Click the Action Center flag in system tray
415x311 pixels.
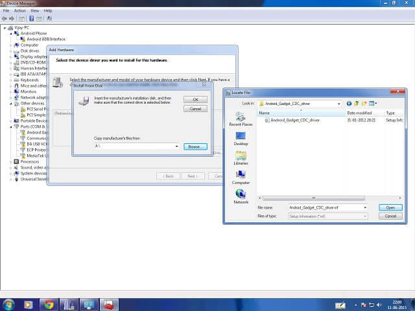(364, 305)
